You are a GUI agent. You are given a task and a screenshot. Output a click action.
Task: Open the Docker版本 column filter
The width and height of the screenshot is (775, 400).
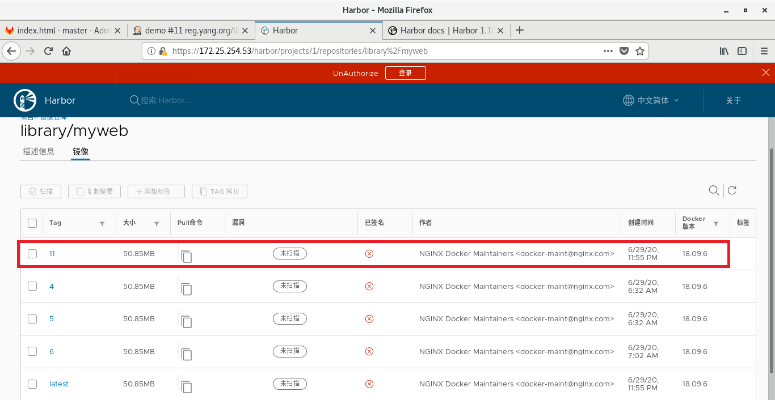[716, 224]
